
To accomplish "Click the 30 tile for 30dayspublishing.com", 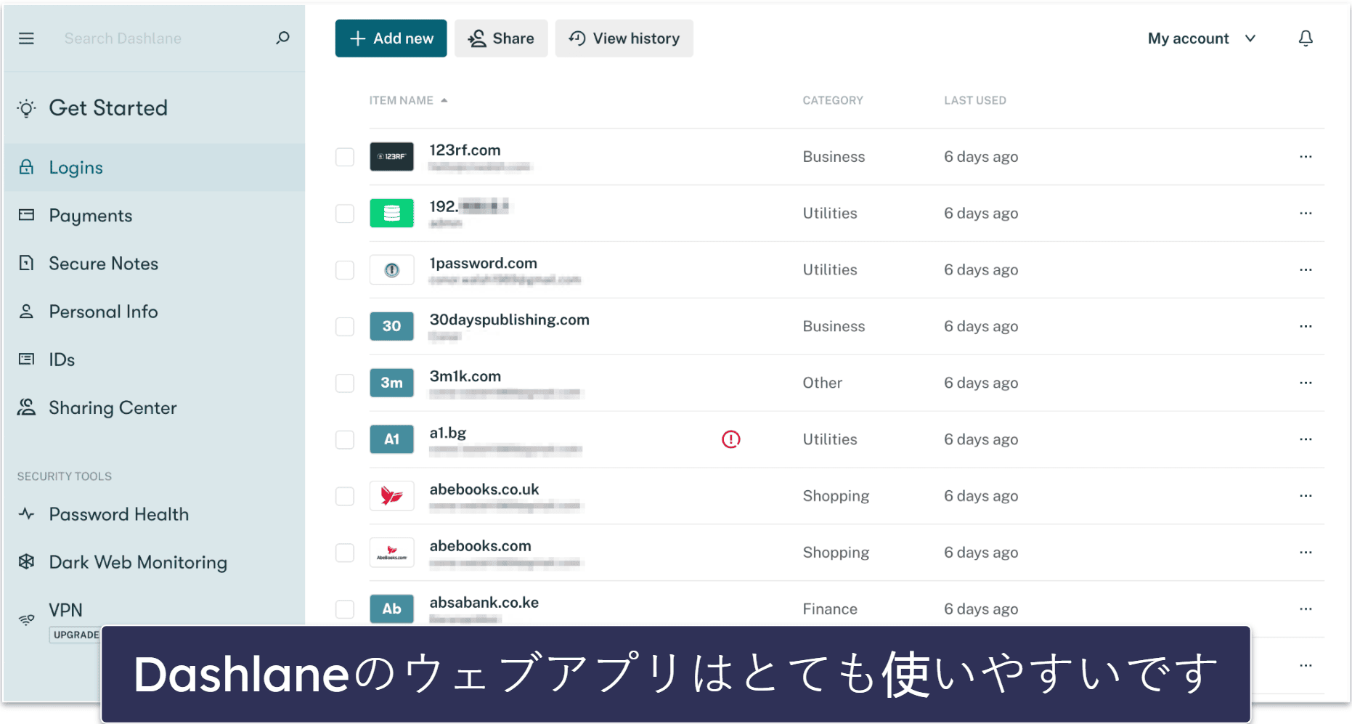I will tap(391, 326).
